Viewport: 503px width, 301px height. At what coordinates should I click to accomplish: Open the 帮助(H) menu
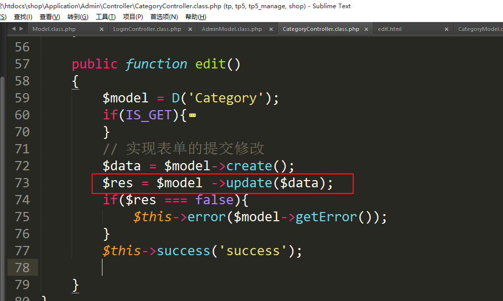(x=195, y=17)
